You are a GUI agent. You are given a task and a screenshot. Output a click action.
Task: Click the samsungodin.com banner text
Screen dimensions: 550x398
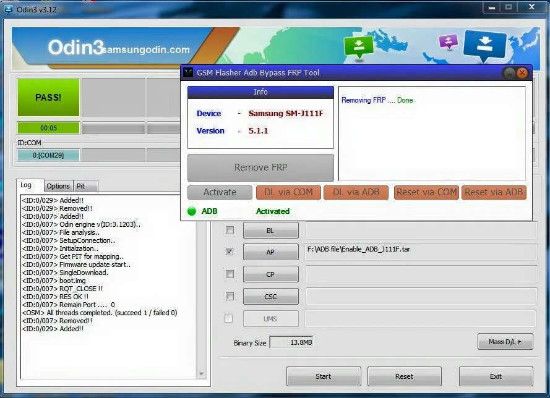click(x=146, y=49)
